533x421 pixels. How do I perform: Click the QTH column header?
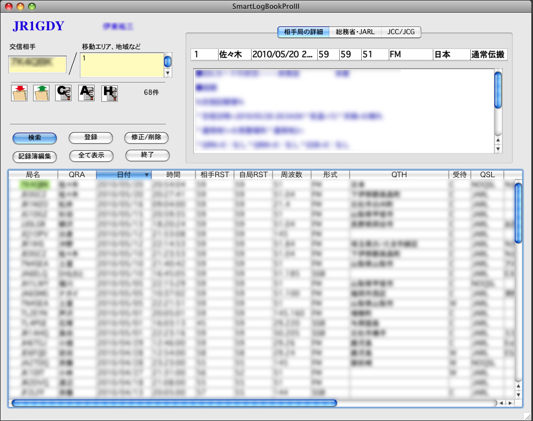point(399,174)
